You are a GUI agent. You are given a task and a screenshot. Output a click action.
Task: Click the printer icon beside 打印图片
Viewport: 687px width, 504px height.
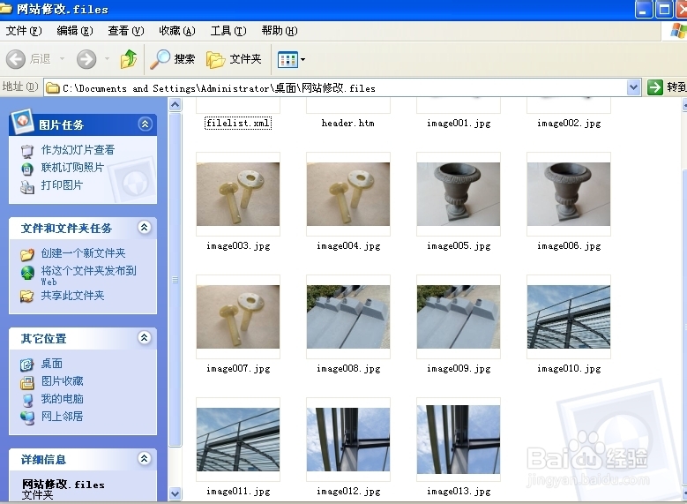point(27,187)
